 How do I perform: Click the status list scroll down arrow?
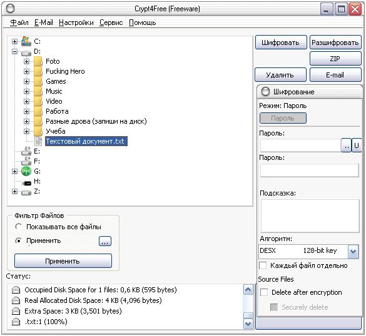(x=248, y=324)
